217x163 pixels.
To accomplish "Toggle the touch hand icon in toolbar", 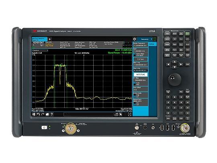I will pos(121,114).
